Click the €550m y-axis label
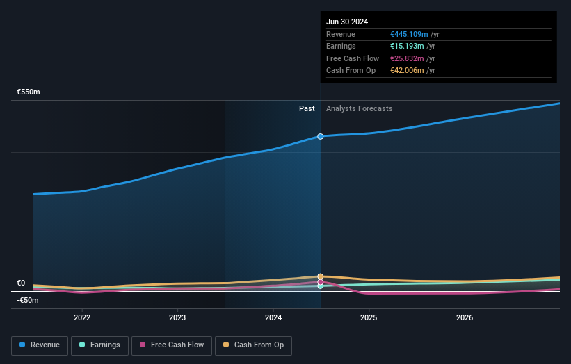 click(29, 92)
